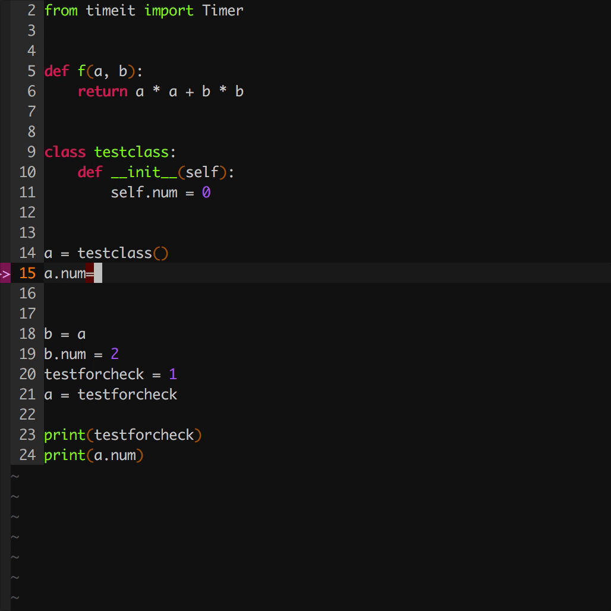This screenshot has height=611, width=611.
Task: Click 'self.num' on line 11
Action: click(x=144, y=193)
